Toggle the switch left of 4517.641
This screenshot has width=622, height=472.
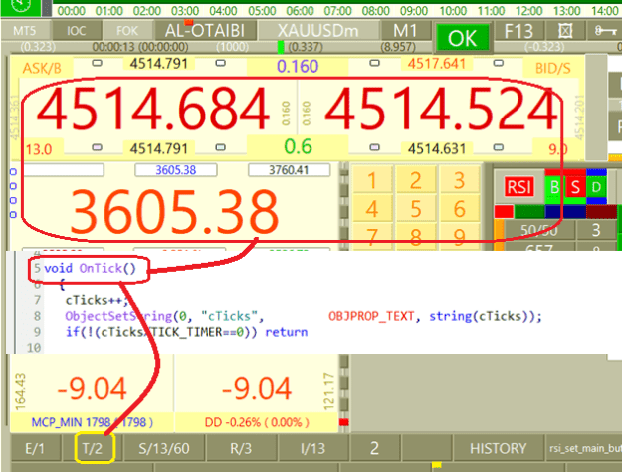374,63
